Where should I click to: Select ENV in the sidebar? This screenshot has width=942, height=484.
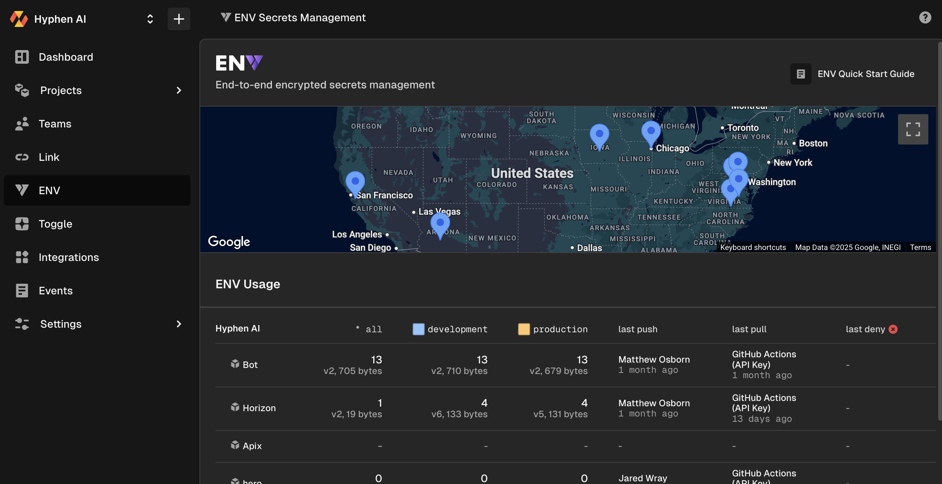tap(97, 190)
